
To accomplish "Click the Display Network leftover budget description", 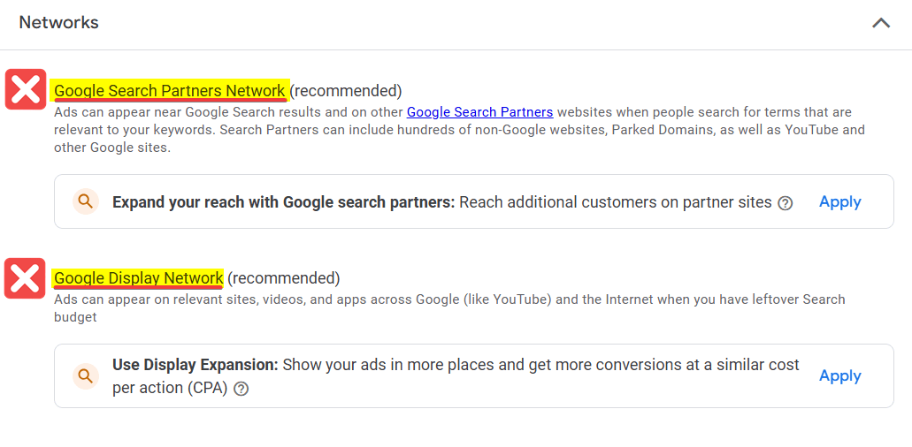I will click(x=449, y=308).
